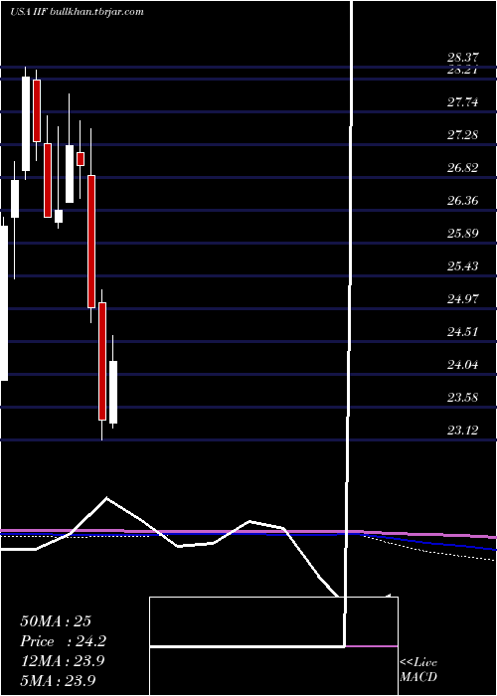Click the 50MA : 25 readout

pyautogui.click(x=56, y=621)
